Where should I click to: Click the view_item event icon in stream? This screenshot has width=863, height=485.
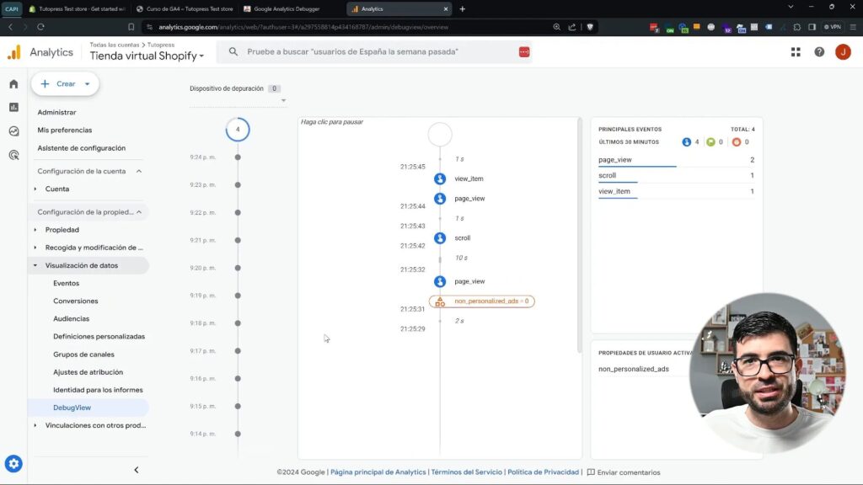click(440, 179)
